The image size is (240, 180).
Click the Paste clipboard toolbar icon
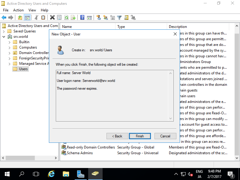[43, 17]
